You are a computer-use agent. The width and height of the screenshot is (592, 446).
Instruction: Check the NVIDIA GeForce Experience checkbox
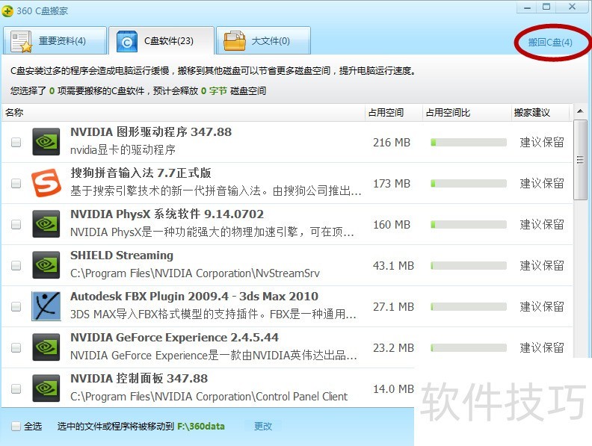coord(16,347)
